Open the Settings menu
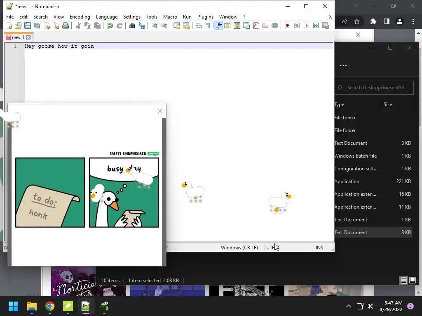422x316 pixels. pyautogui.click(x=132, y=16)
